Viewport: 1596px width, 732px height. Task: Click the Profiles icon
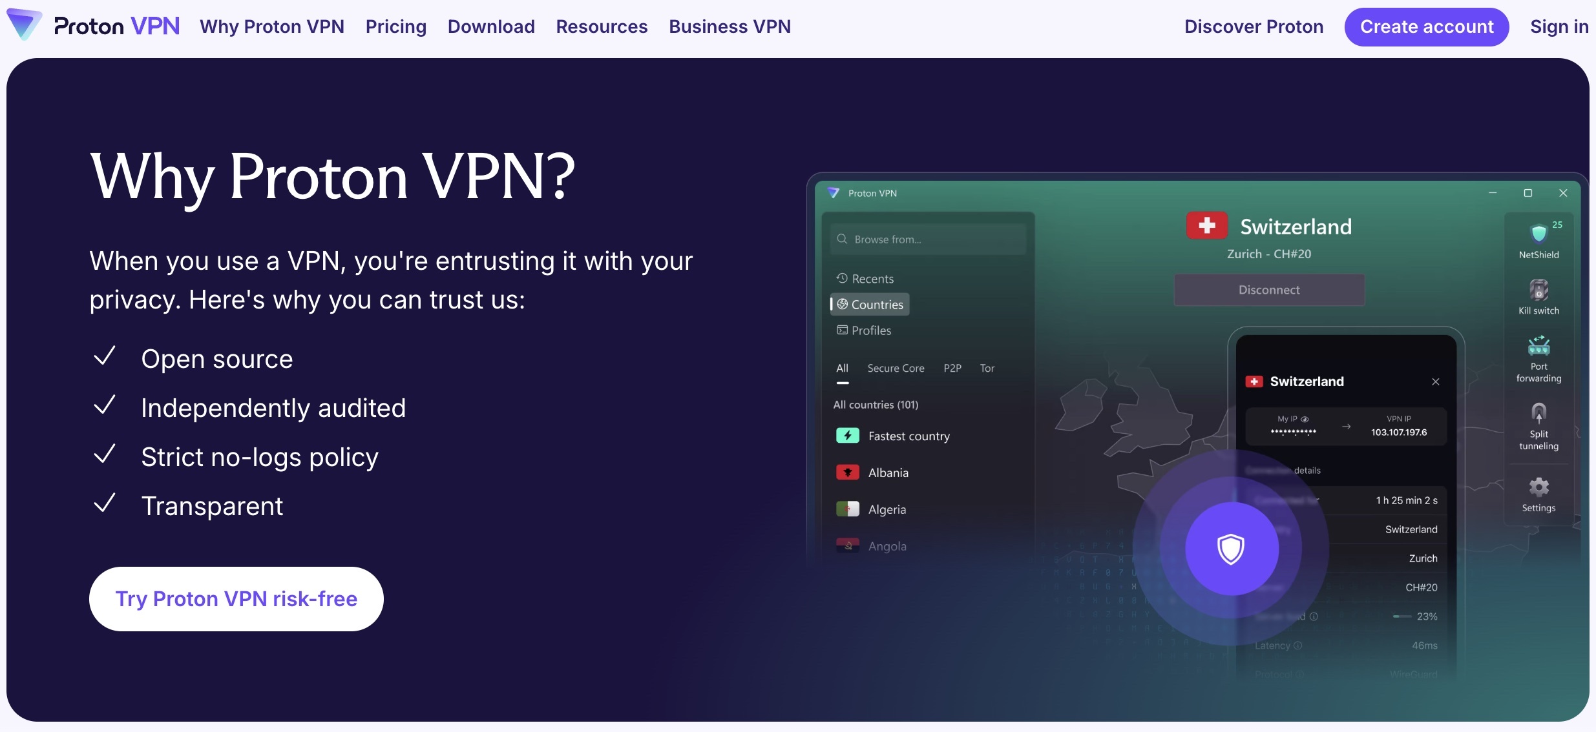(x=843, y=330)
